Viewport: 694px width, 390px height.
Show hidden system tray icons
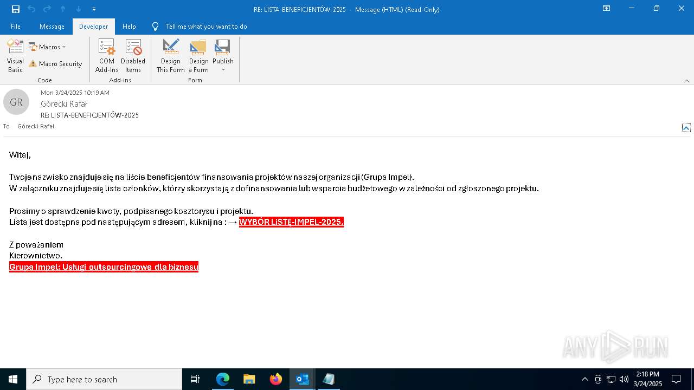(584, 379)
